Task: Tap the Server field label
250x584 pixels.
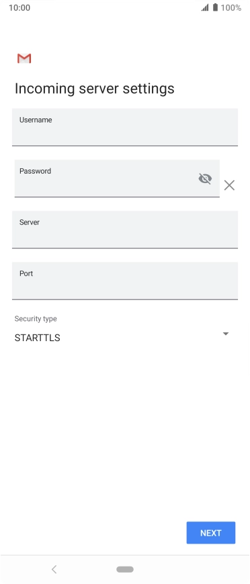Action: tap(30, 222)
